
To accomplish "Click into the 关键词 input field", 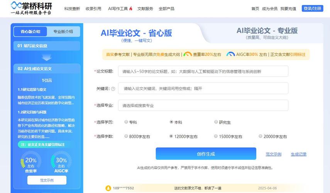I will click(203, 88).
